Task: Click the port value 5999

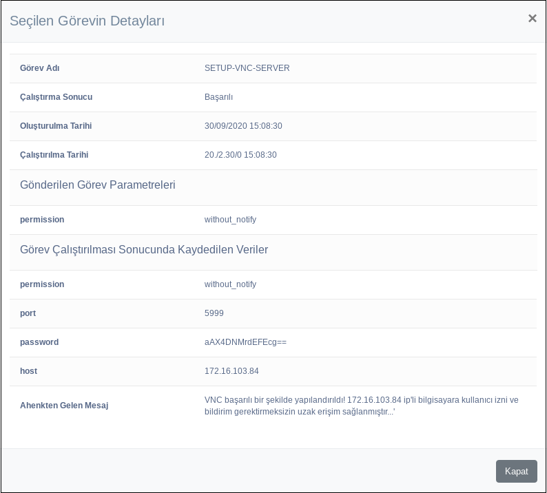Action: click(214, 313)
